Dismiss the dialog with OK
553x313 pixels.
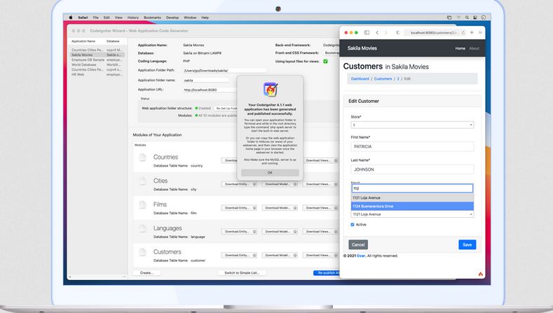270,173
